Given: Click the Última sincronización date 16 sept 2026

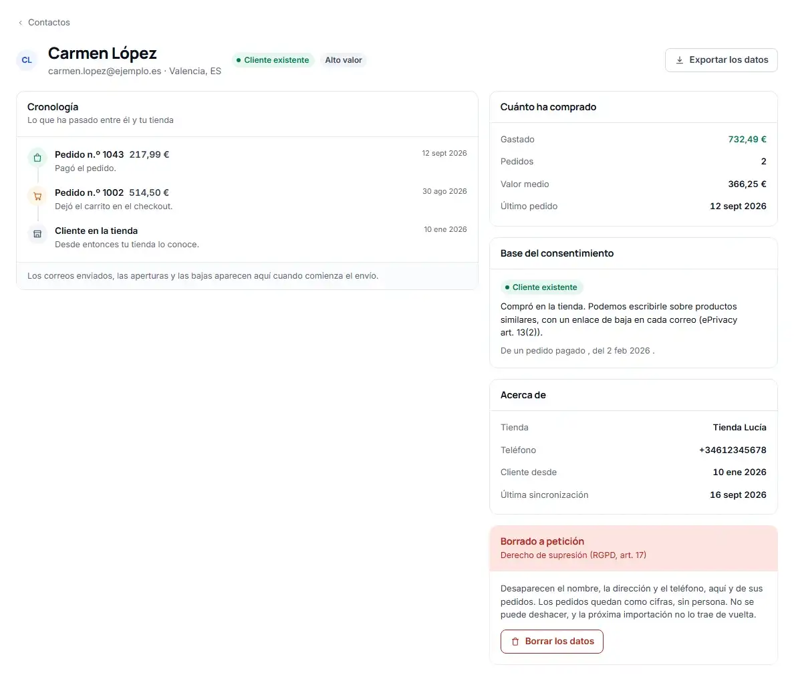Looking at the screenshot, I should [738, 495].
